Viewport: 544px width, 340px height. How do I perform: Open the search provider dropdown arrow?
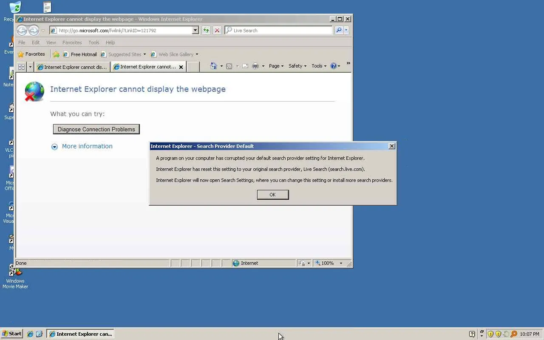click(x=346, y=30)
